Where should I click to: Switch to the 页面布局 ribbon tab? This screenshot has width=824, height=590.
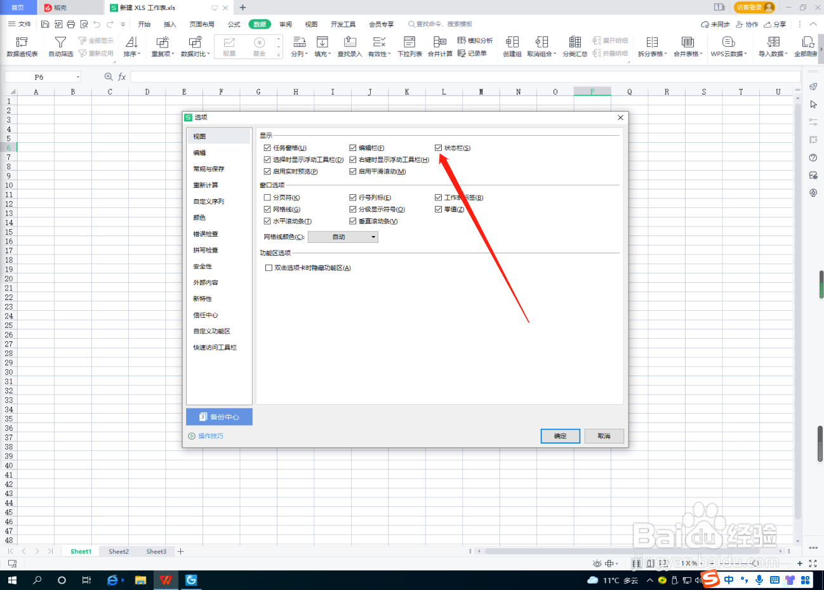point(202,24)
